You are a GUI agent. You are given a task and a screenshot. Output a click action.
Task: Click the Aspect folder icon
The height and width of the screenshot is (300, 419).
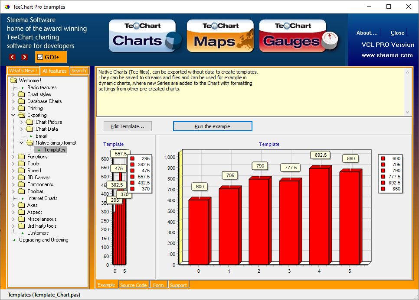tap(21, 212)
